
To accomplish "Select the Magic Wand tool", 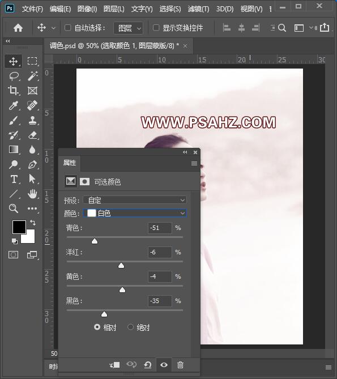I will pos(32,76).
